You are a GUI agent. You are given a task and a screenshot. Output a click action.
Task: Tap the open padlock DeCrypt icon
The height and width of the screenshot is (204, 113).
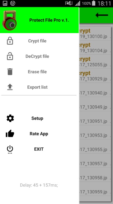point(10,56)
